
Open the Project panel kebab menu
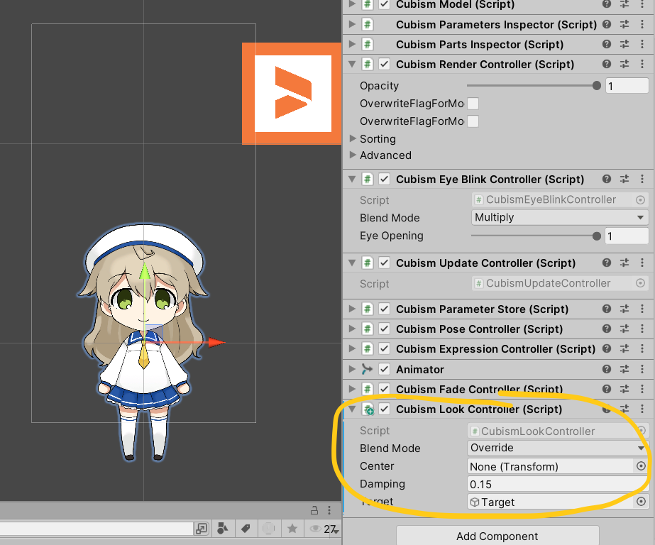[329, 510]
